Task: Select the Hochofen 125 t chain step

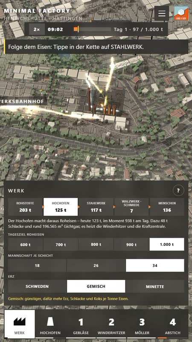Action: [x=61, y=207]
